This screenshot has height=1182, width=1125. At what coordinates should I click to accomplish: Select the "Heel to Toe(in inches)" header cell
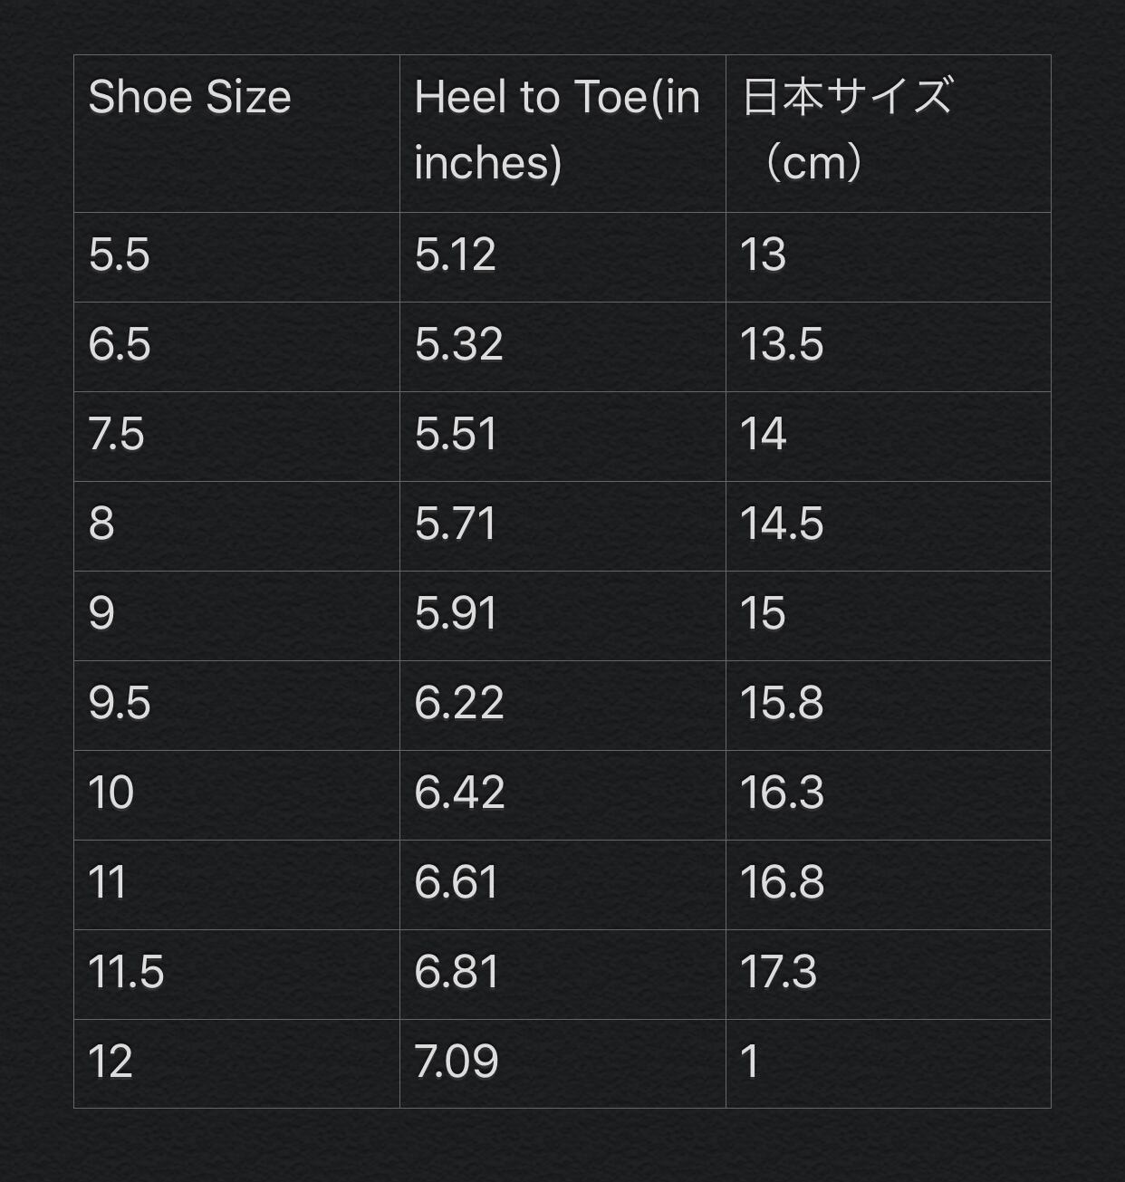pyautogui.click(x=562, y=133)
